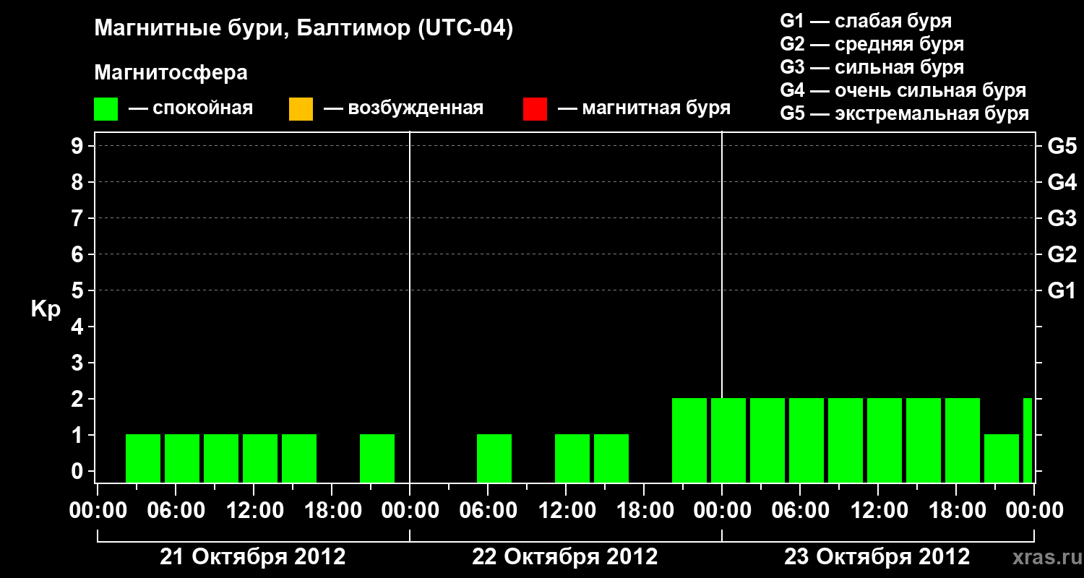This screenshot has height=578, width=1084.
Task: Click the '06:00' time label for 23 October
Action: 800,511
